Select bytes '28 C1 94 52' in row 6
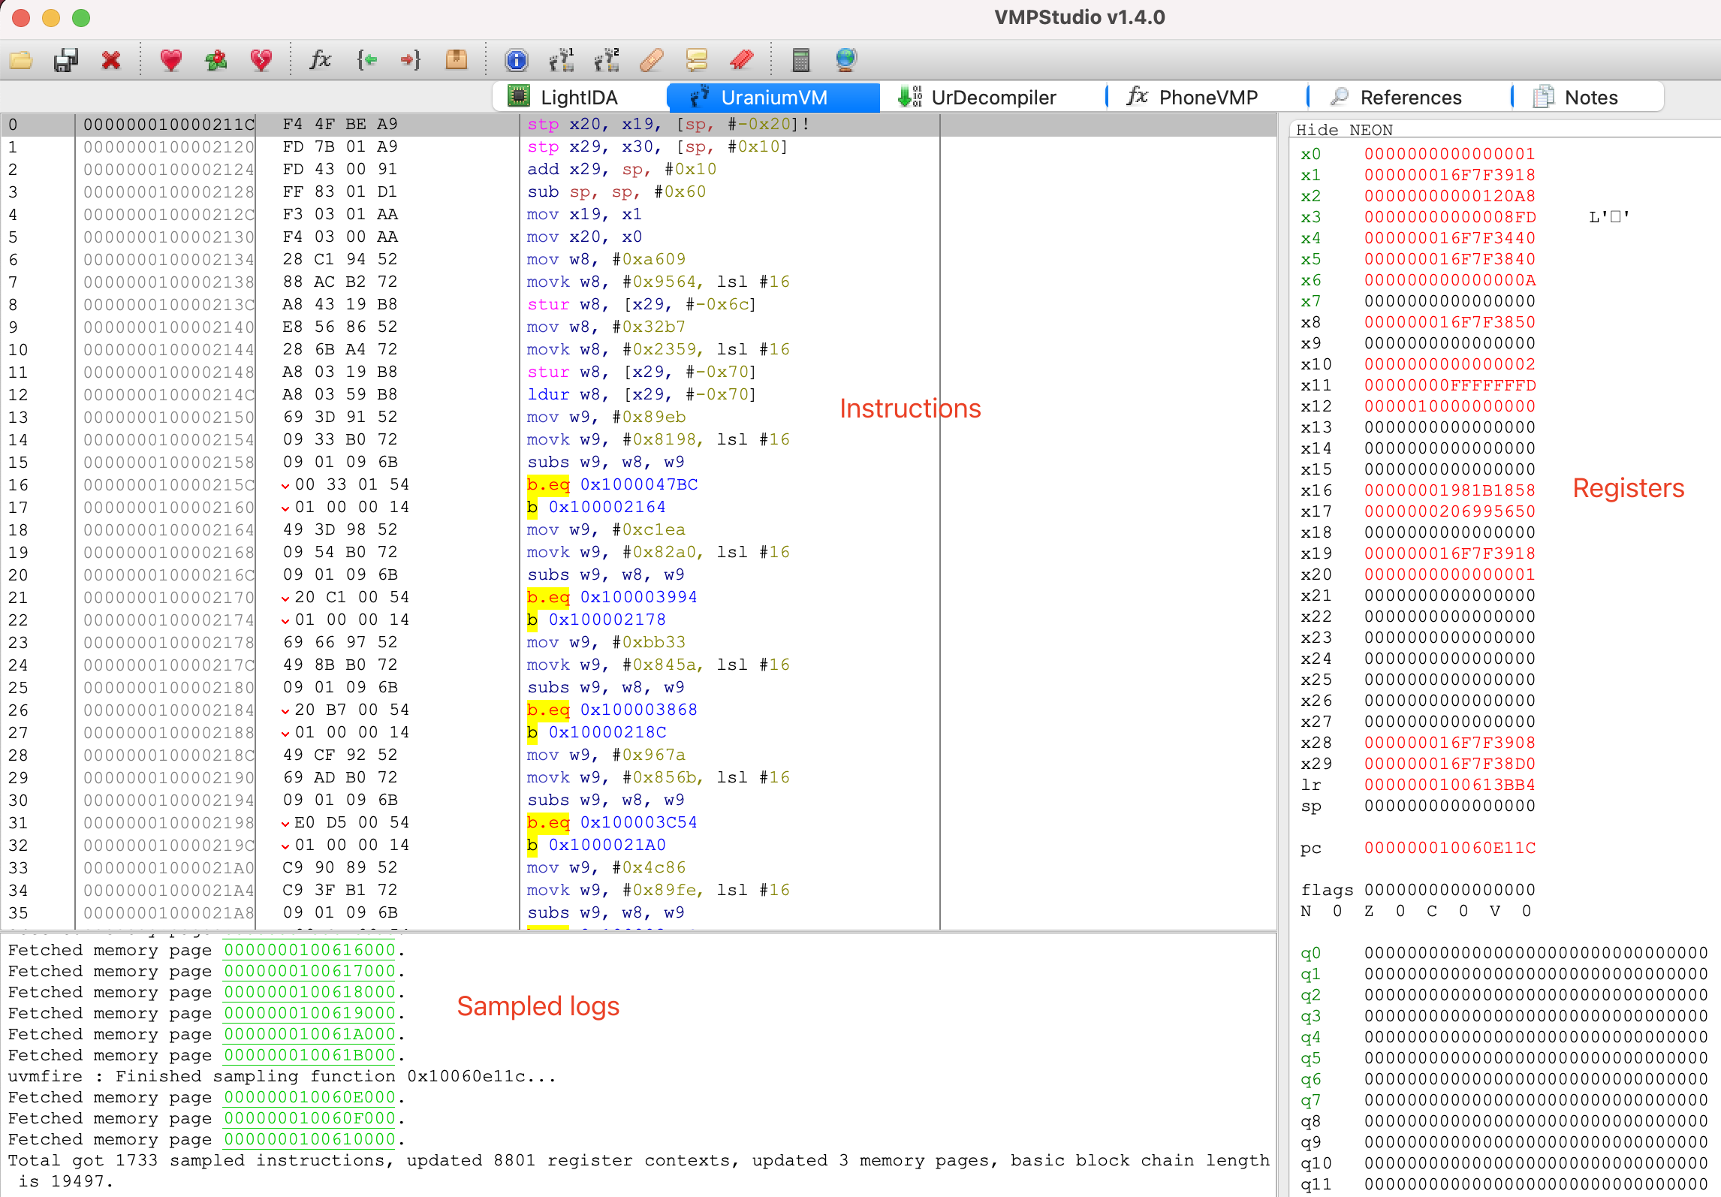 (340, 259)
